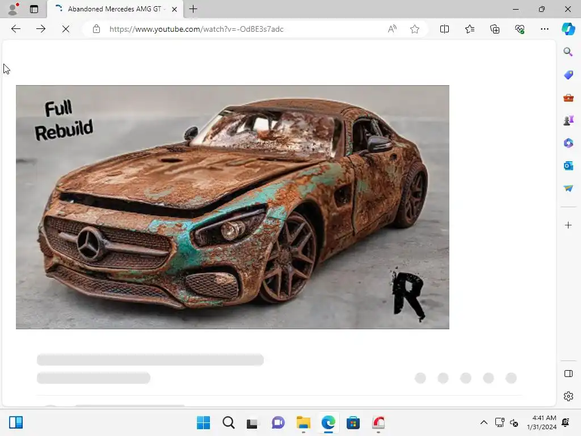Image resolution: width=581 pixels, height=436 pixels.
Task: Open the browser profile icon
Action: [14, 9]
